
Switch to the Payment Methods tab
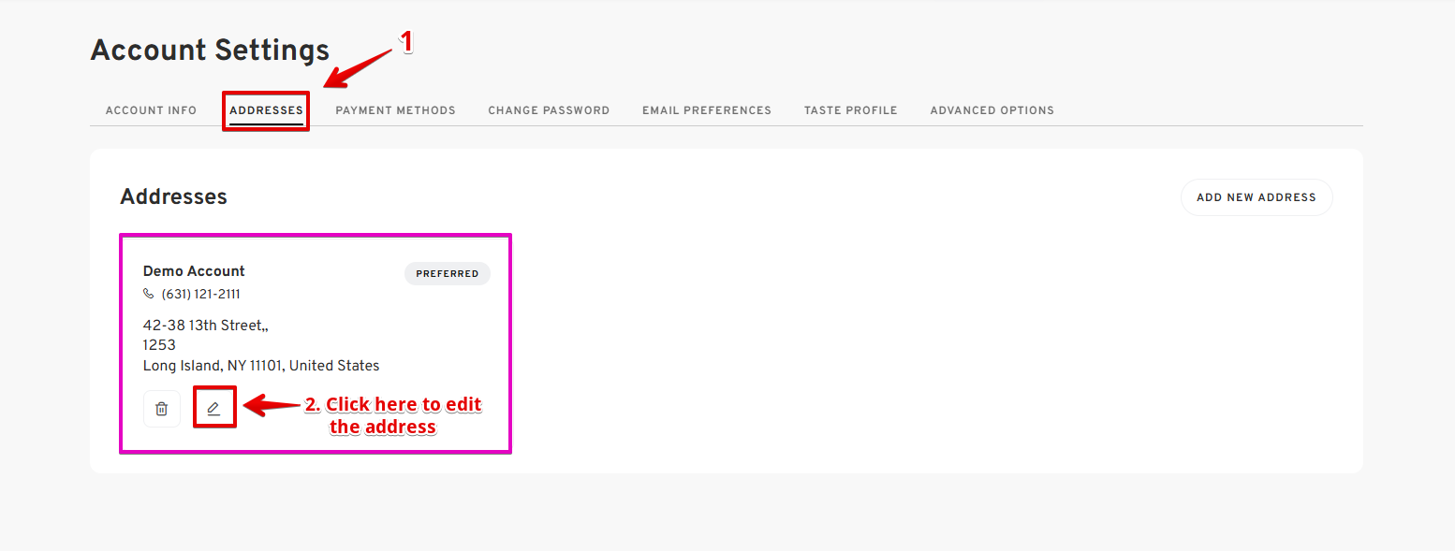coord(395,110)
